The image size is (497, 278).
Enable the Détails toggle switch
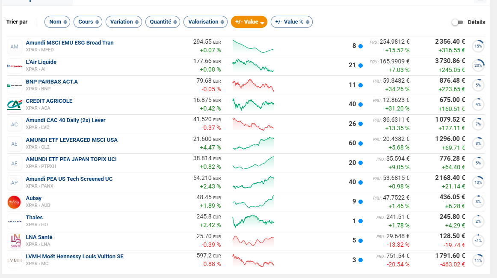(x=457, y=22)
